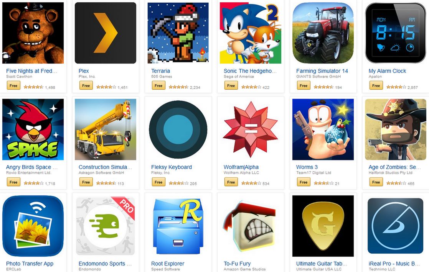Select the My Alarm Clock icon

396,33
